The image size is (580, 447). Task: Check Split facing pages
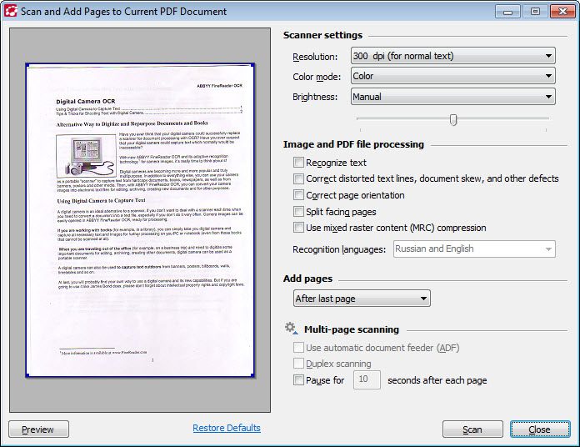pos(298,212)
